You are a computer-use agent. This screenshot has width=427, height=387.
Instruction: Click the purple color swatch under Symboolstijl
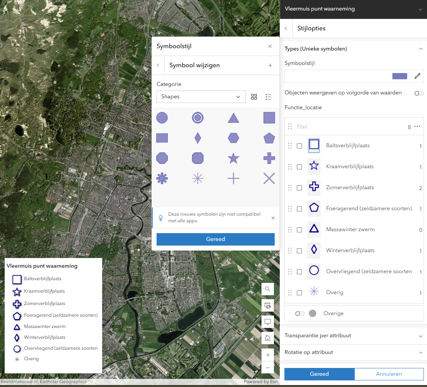point(399,76)
